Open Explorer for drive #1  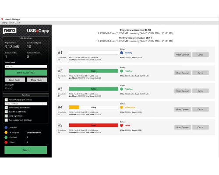183,55
